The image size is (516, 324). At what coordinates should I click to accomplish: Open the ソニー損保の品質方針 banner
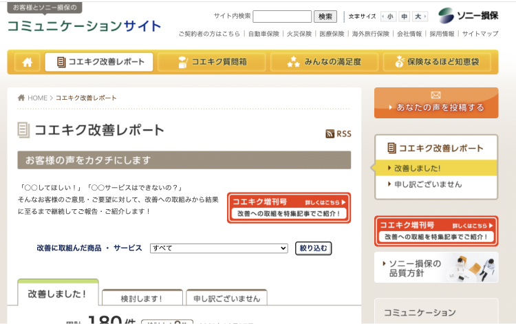click(x=436, y=267)
